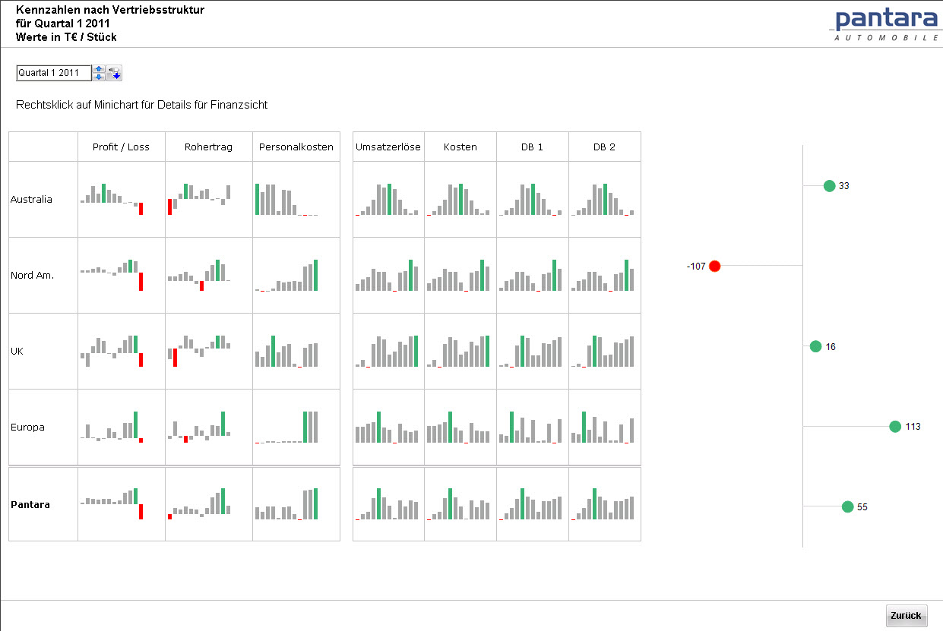Viewport: 943px width, 631px height.
Task: Open Australia's Profit / Loss minichart
Action: [x=120, y=198]
